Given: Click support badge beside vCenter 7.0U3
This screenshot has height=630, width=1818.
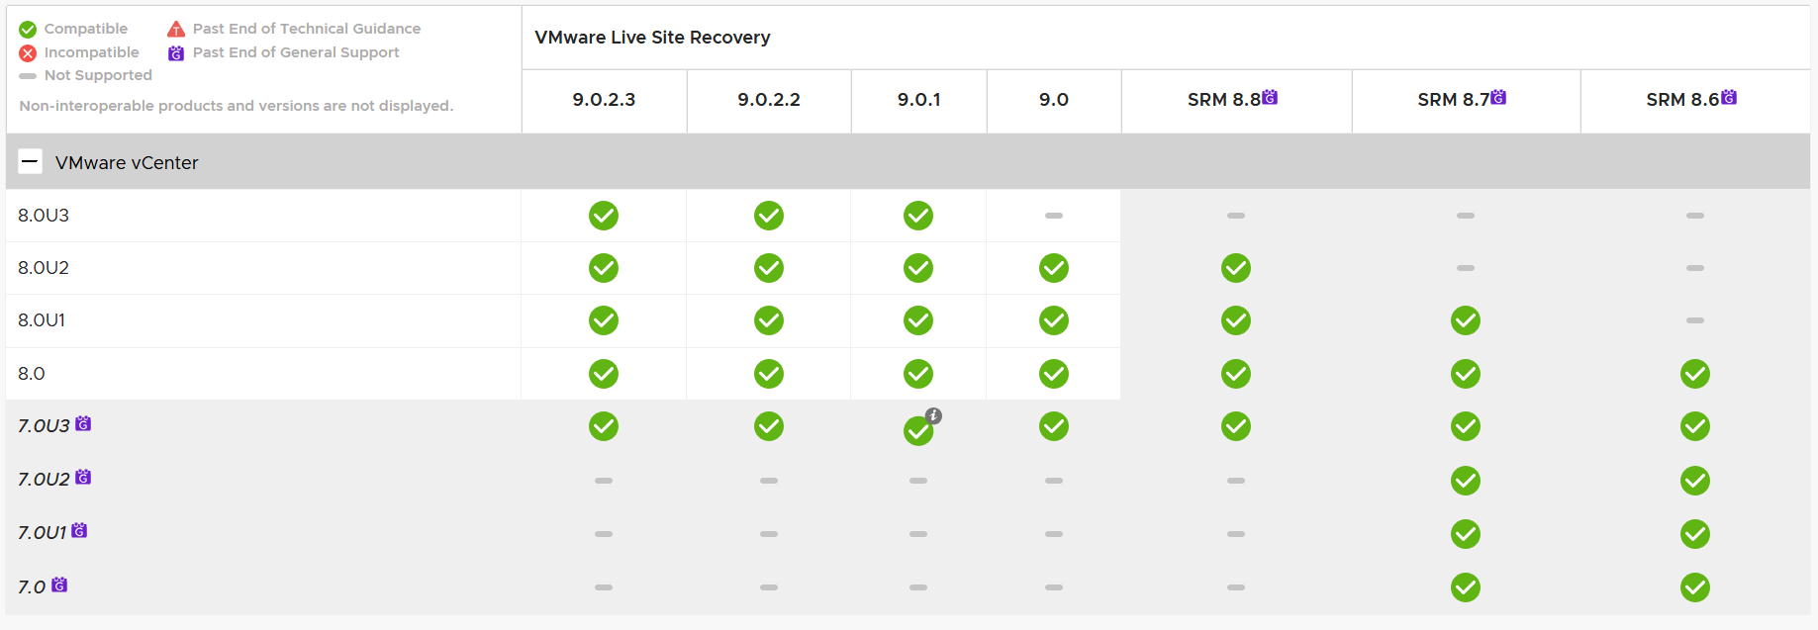Looking at the screenshot, I should click(x=83, y=424).
